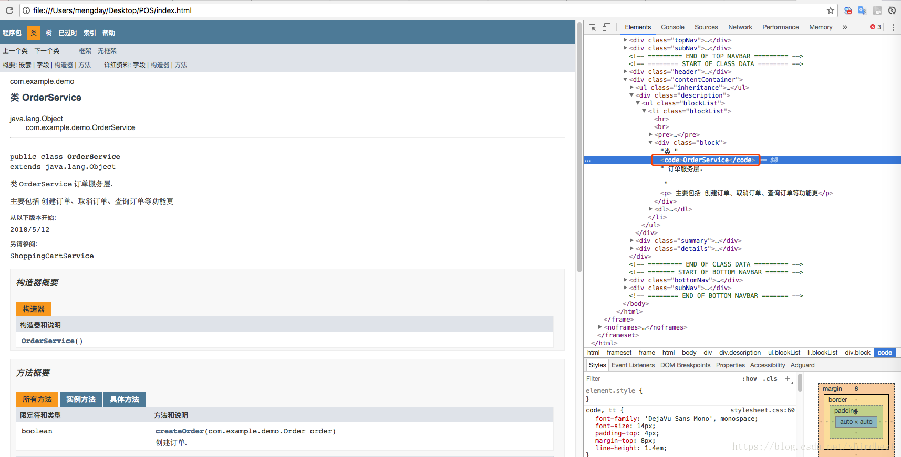This screenshot has height=457, width=901.
Task: Collapse the div class="contentContainer" node
Action: (625, 80)
